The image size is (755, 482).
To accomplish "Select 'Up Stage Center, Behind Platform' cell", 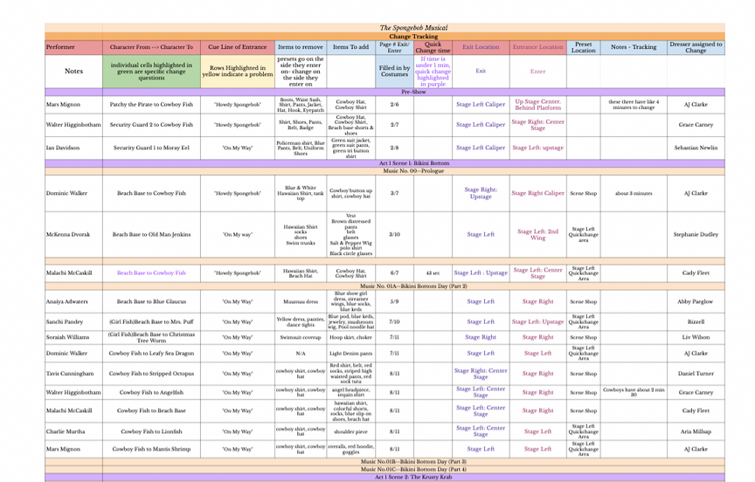I will (537, 105).
